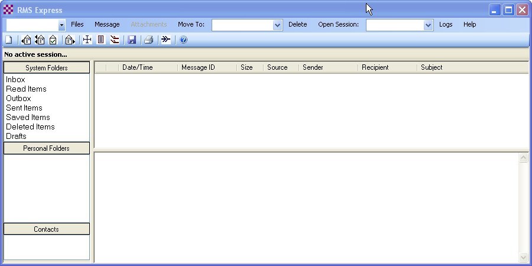Click the RMS Express checkered title bar icon
The width and height of the screenshot is (532, 266).
[8, 10]
